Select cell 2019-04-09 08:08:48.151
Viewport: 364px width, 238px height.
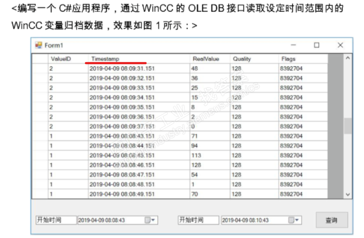click(139, 184)
